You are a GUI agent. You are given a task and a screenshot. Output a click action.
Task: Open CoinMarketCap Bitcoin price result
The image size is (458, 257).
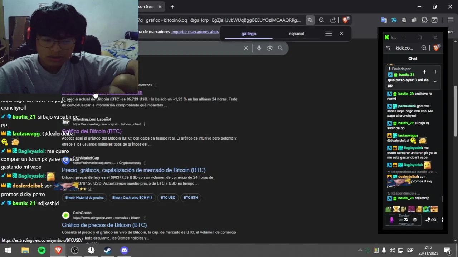click(x=134, y=170)
